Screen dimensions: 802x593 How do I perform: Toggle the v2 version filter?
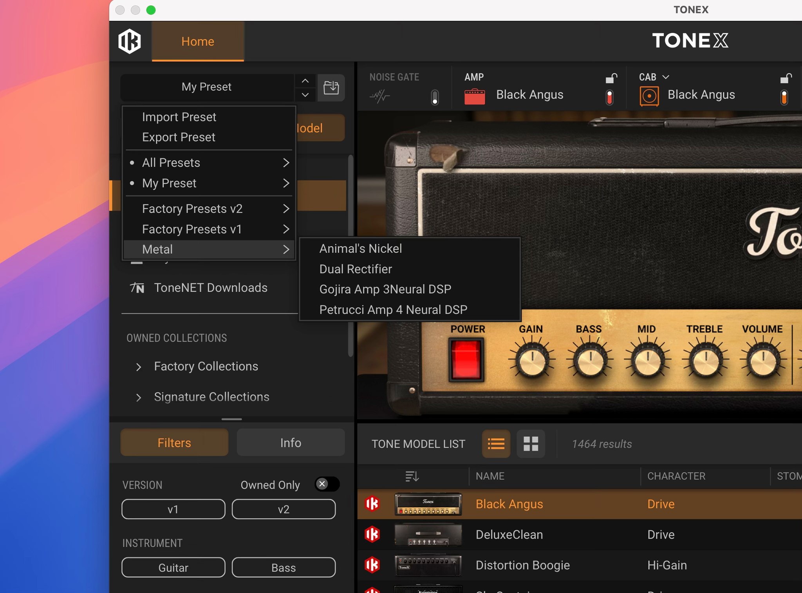pos(284,509)
